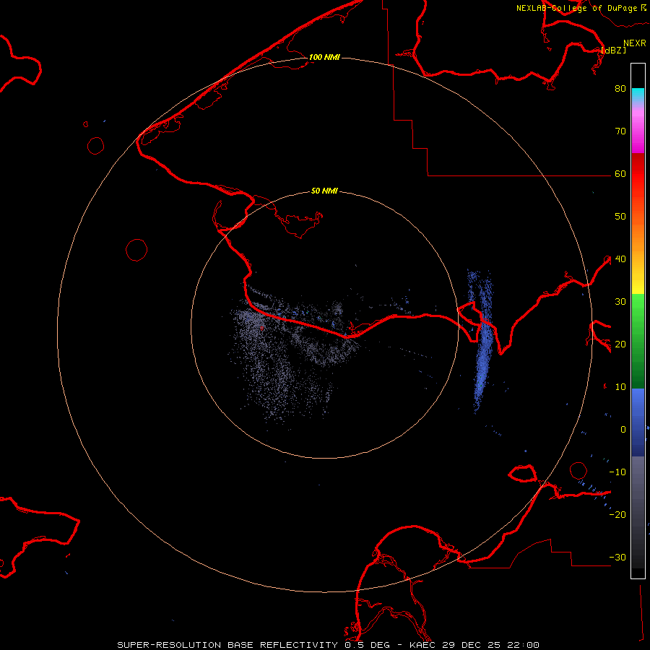Image resolution: width=650 pixels, height=650 pixels.
Task: Click the "50 NMI" range ring label
Action: pos(324,191)
